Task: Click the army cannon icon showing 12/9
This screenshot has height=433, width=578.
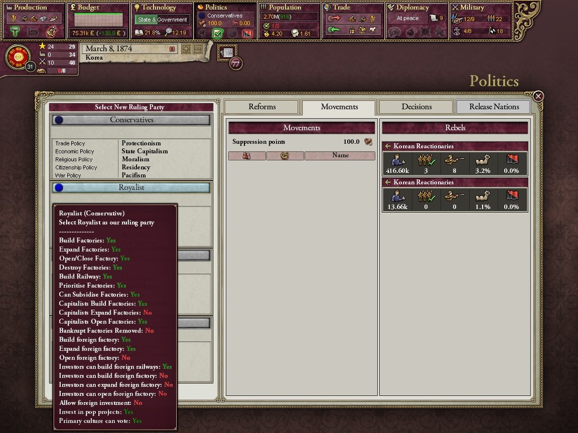Action: tap(457, 19)
